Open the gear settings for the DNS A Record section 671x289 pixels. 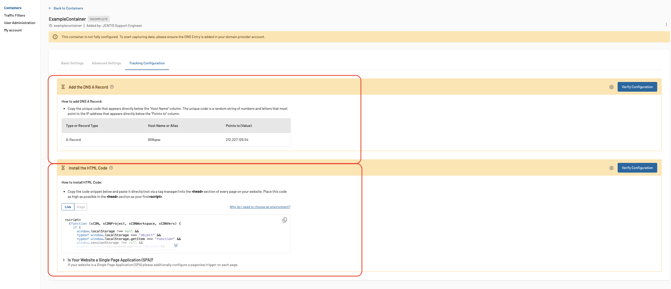point(611,87)
